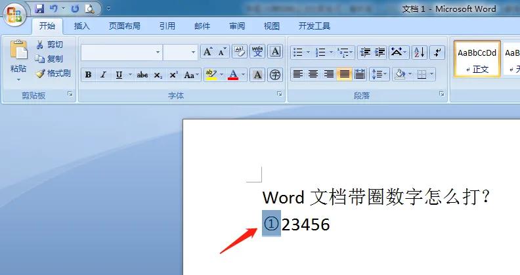
Task: Toggle bold formatting
Action: [x=88, y=75]
